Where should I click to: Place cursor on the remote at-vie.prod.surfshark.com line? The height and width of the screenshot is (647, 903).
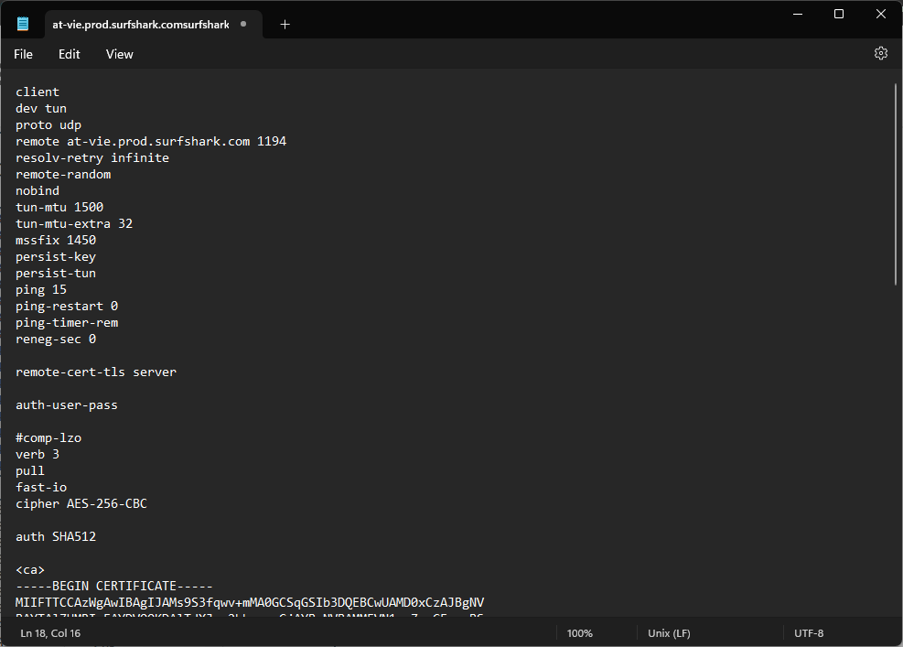pyautogui.click(x=151, y=142)
